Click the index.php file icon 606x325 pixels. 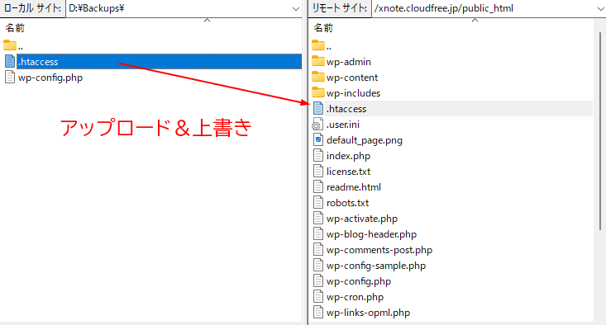click(318, 155)
